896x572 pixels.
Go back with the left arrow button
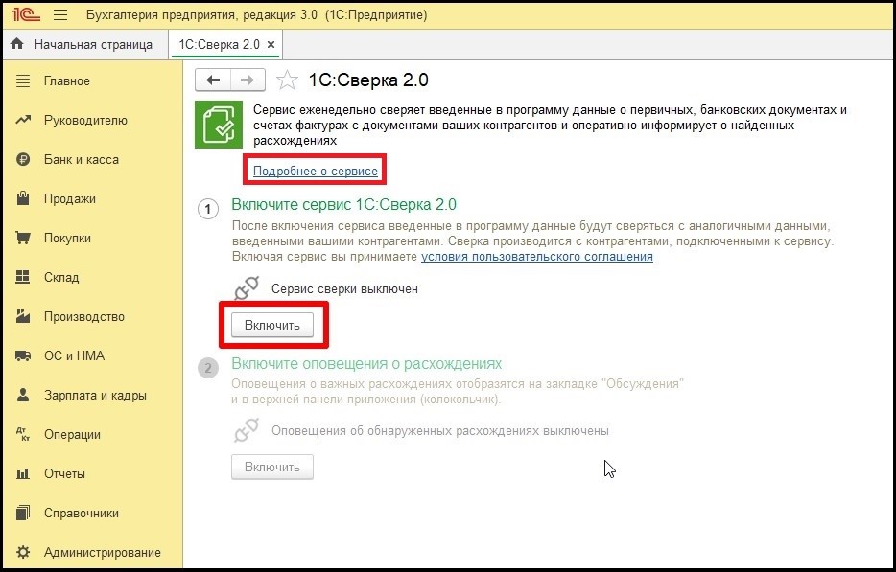[213, 80]
